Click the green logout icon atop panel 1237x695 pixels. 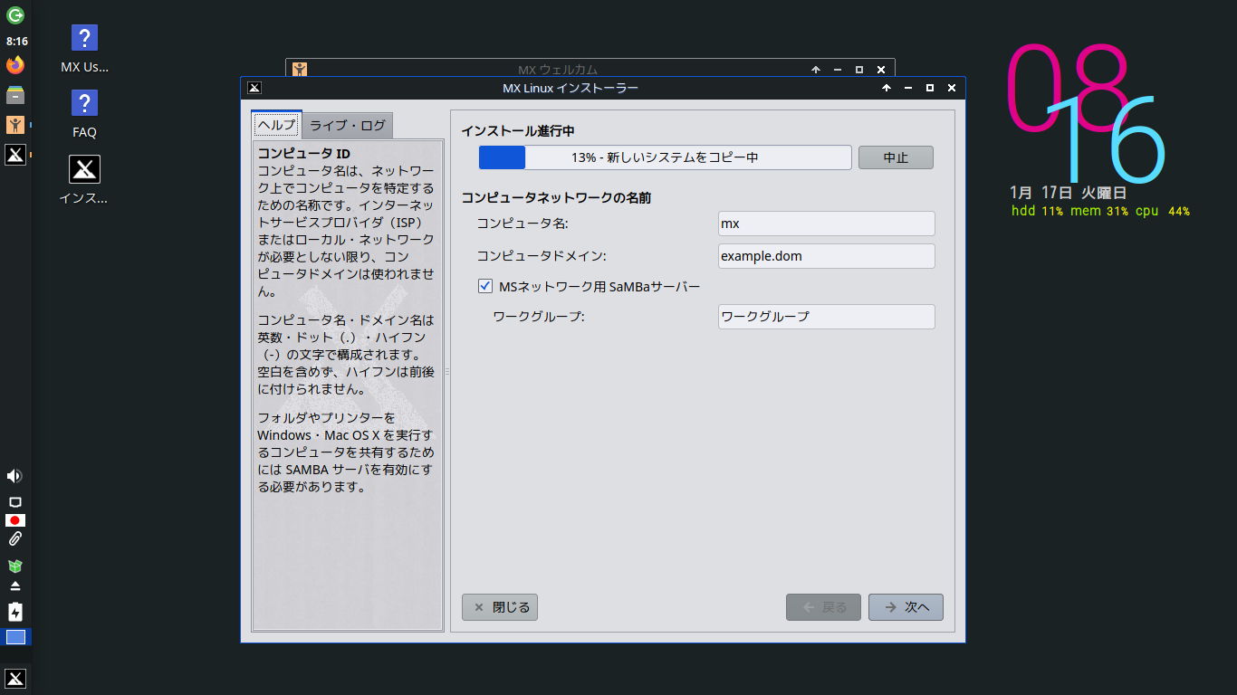coord(15,15)
